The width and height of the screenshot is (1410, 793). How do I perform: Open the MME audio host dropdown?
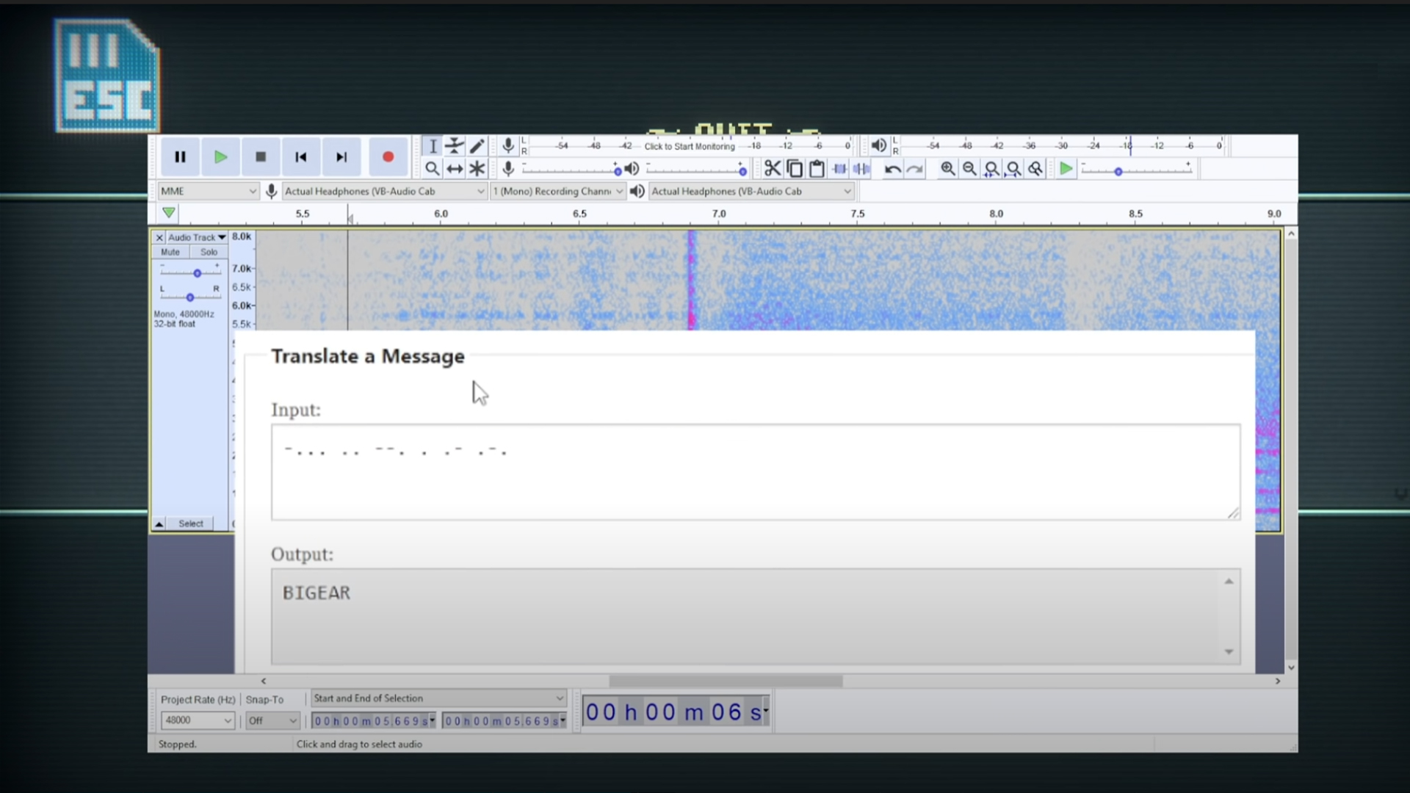[208, 191]
